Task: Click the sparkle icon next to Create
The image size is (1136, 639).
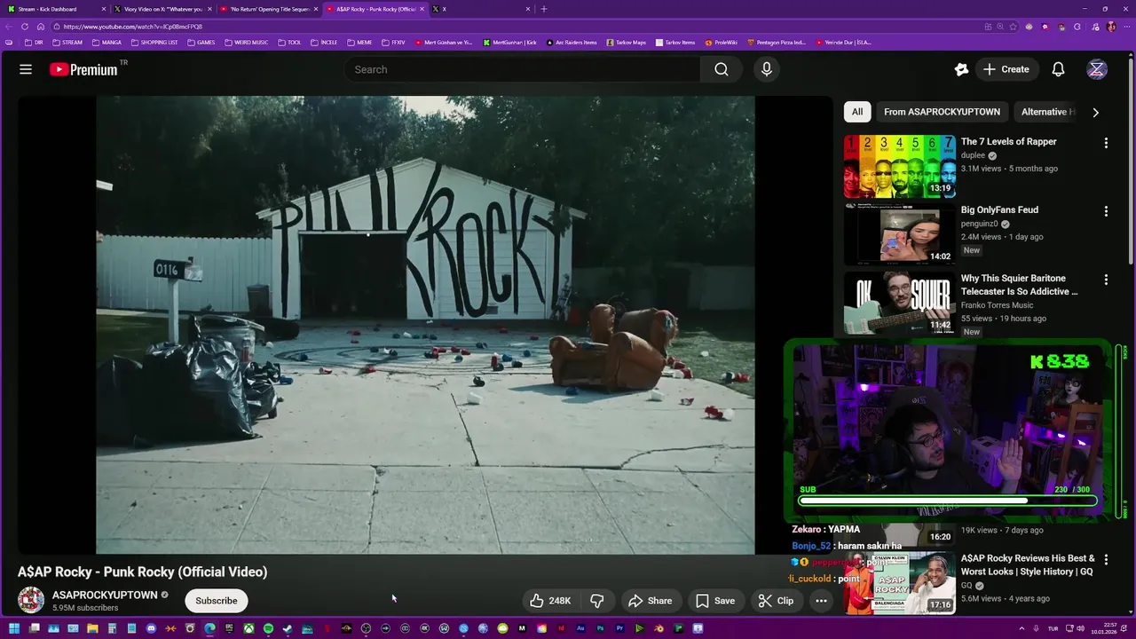Action: click(x=961, y=69)
